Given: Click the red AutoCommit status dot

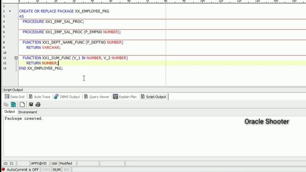Looking at the screenshot, I should [3, 170].
